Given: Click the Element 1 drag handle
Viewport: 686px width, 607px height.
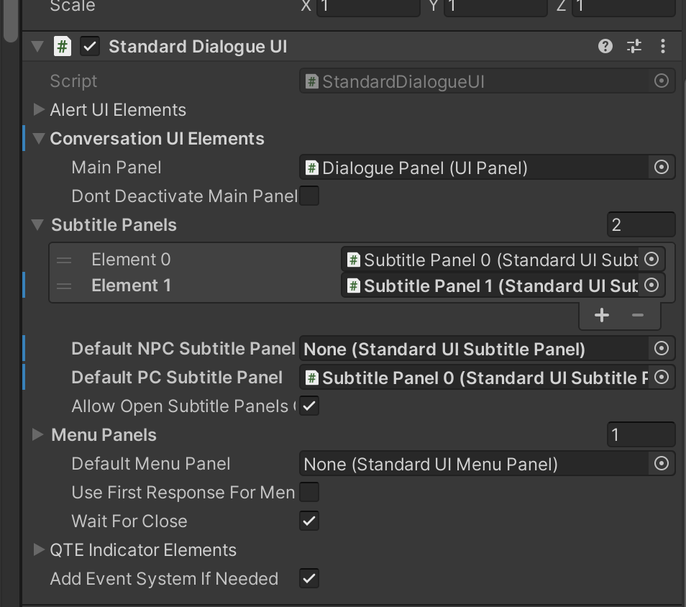Looking at the screenshot, I should point(64,286).
